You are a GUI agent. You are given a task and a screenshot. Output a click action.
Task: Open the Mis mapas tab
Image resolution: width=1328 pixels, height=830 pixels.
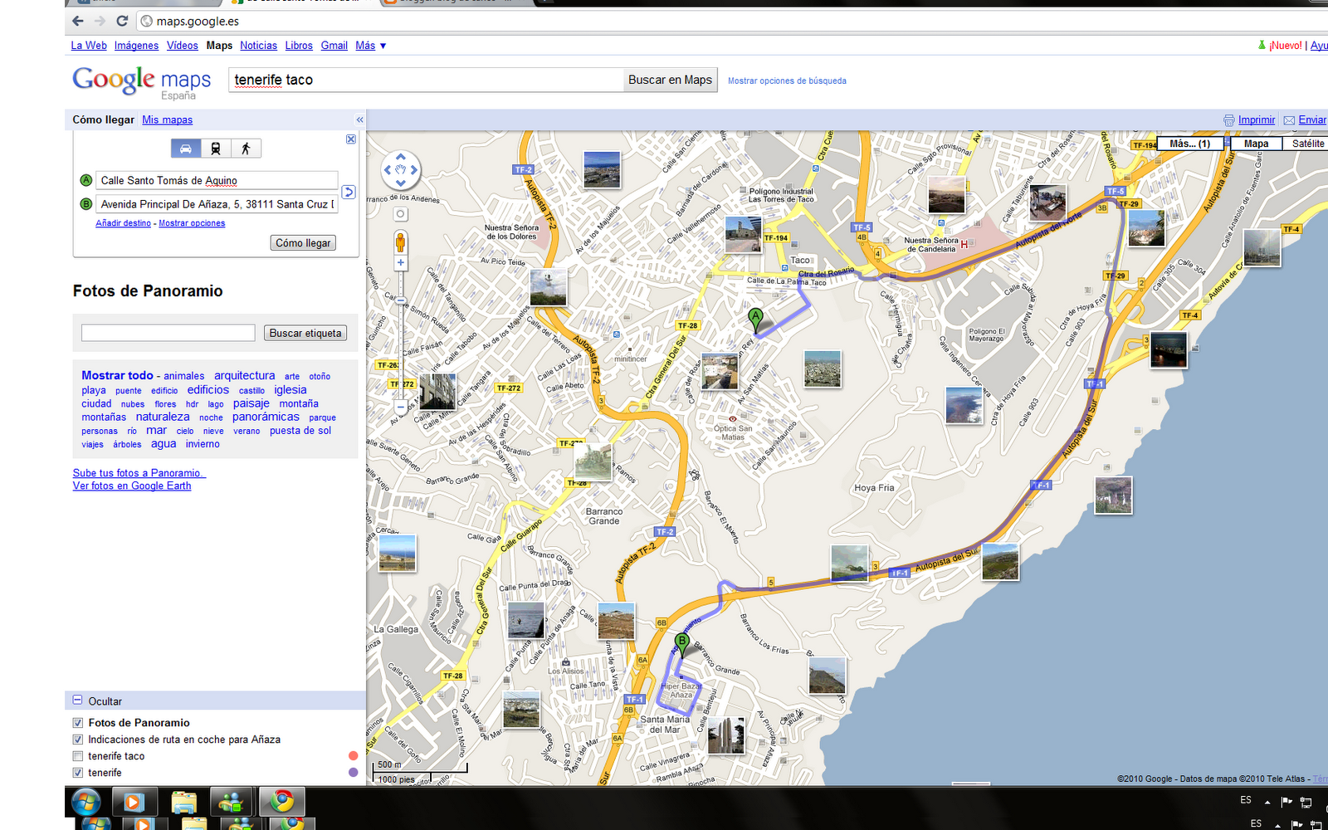tap(167, 120)
